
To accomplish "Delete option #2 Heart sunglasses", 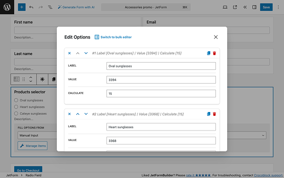I will pyautogui.click(x=214, y=114).
